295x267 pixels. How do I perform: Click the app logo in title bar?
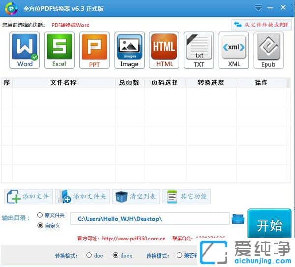click(11, 8)
